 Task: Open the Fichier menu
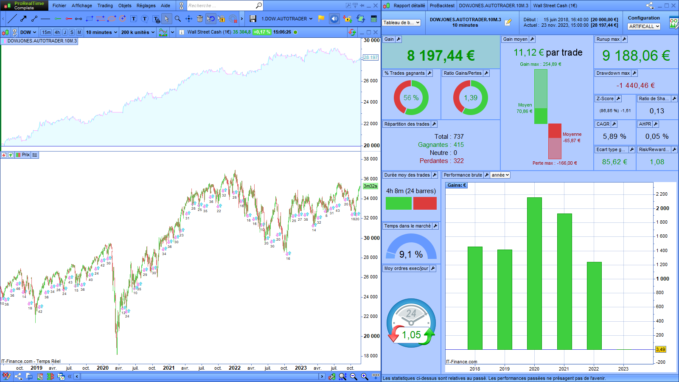pos(59,6)
